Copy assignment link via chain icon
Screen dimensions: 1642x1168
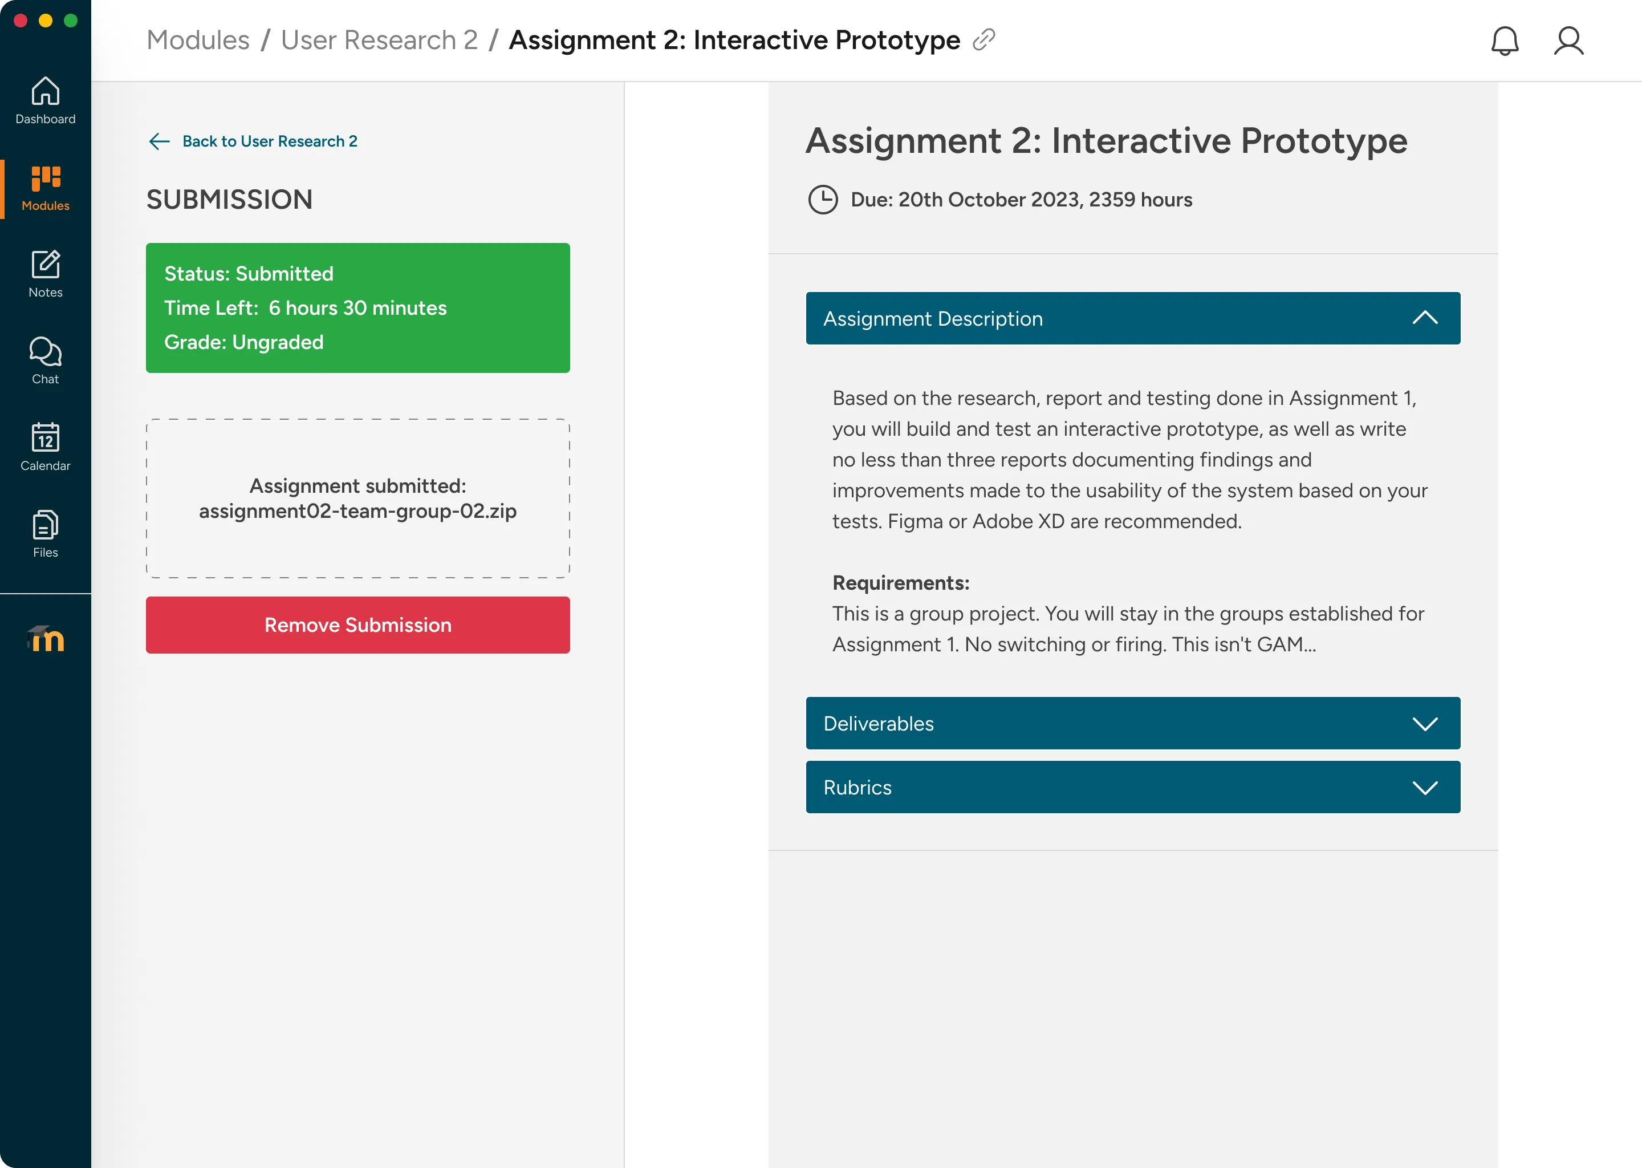pyautogui.click(x=983, y=39)
